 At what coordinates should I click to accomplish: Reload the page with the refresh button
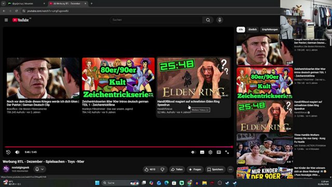point(16,11)
